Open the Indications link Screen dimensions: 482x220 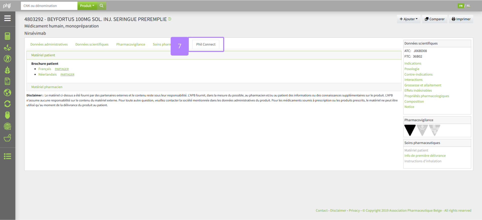[413, 63]
